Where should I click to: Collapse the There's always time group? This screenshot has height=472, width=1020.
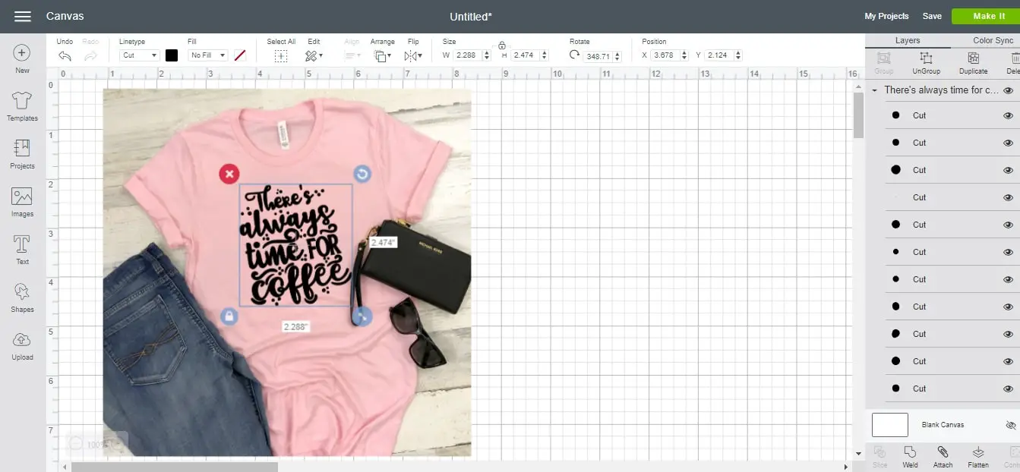click(875, 90)
